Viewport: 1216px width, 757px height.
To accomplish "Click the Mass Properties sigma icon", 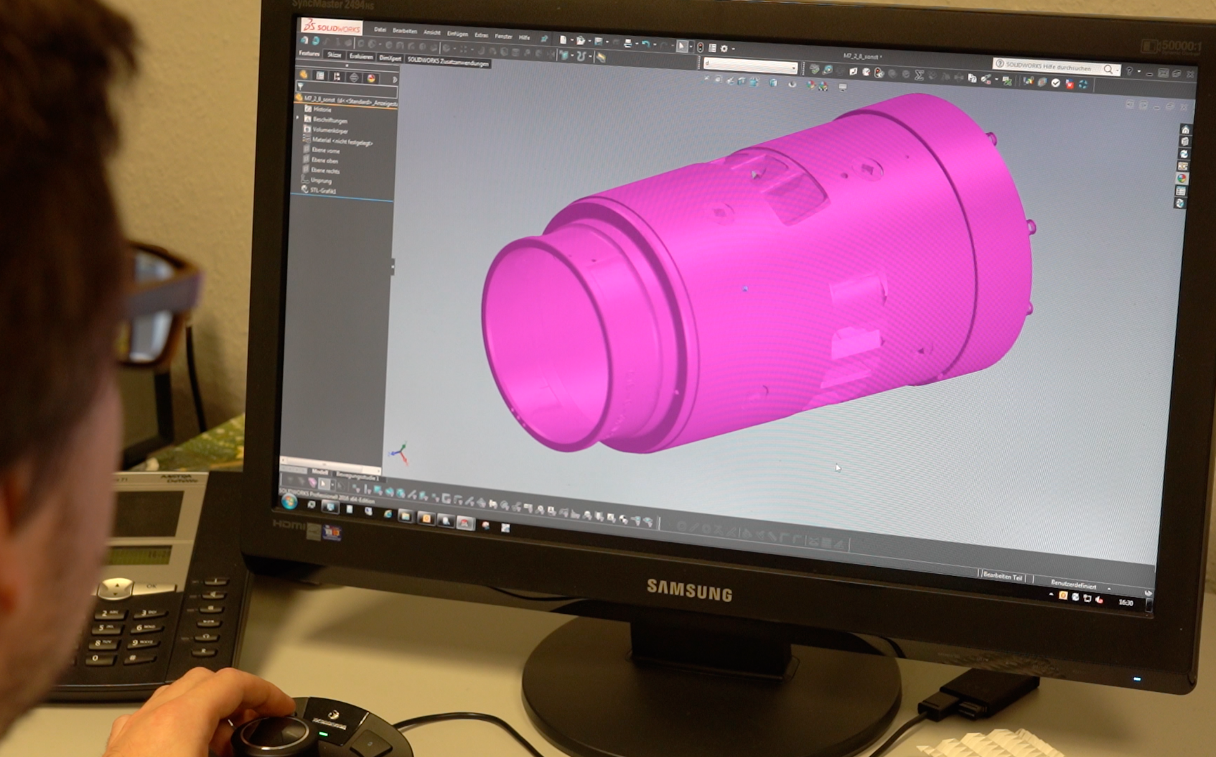I will click(x=919, y=75).
